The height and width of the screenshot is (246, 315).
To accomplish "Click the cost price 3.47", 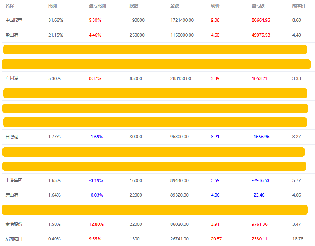I will 297,224.
